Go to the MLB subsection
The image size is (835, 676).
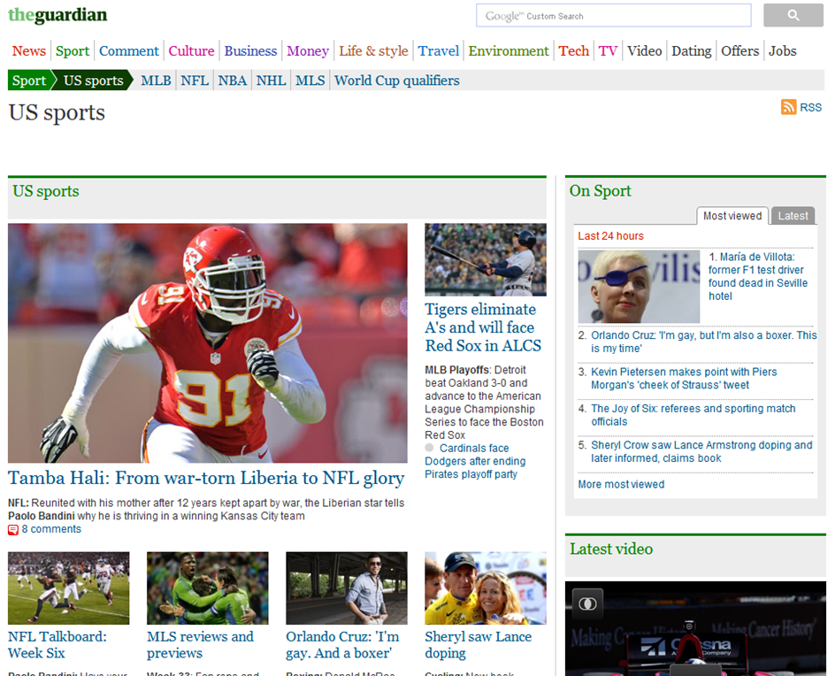(156, 81)
